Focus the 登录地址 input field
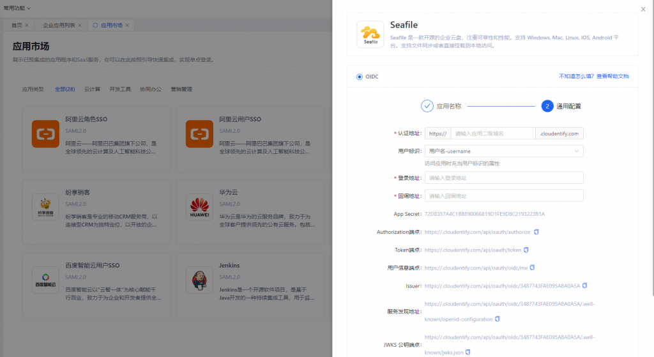The image size is (654, 357). point(504,178)
